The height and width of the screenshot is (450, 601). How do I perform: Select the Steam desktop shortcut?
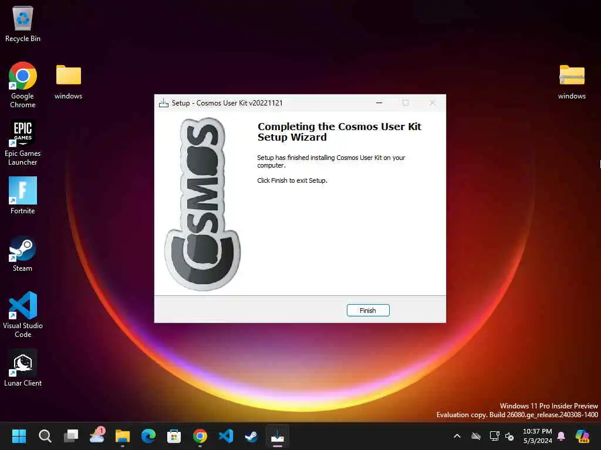[x=23, y=254]
